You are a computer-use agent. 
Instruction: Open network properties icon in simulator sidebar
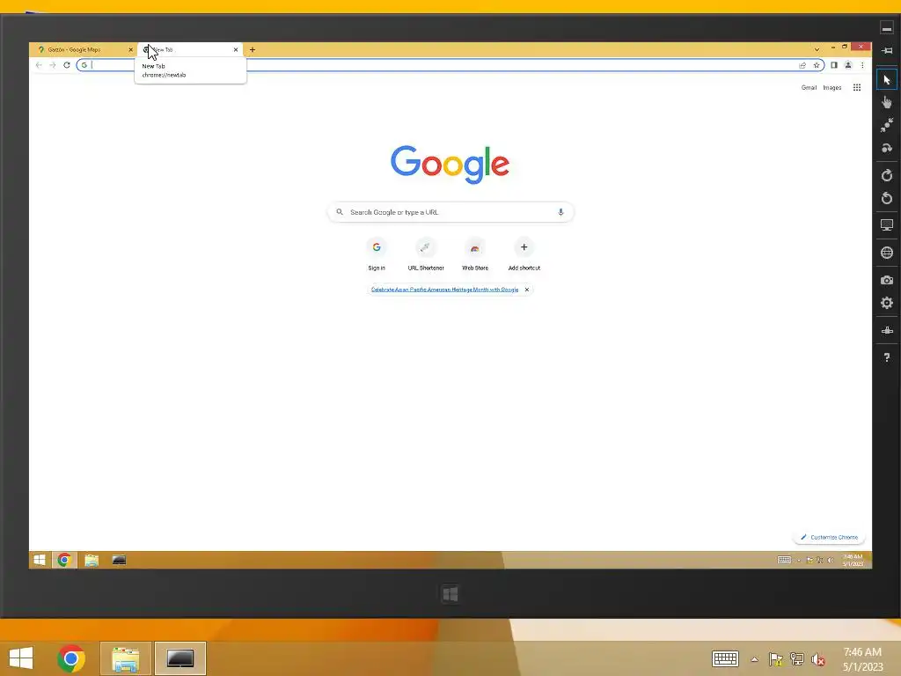click(x=887, y=331)
